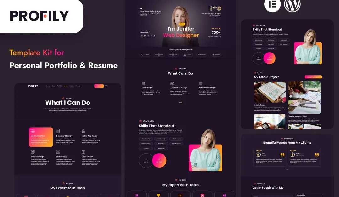Click the gradient button in the navbar
Image resolution: width=339 pixels, height=197 pixels.
pyautogui.click(x=99, y=86)
